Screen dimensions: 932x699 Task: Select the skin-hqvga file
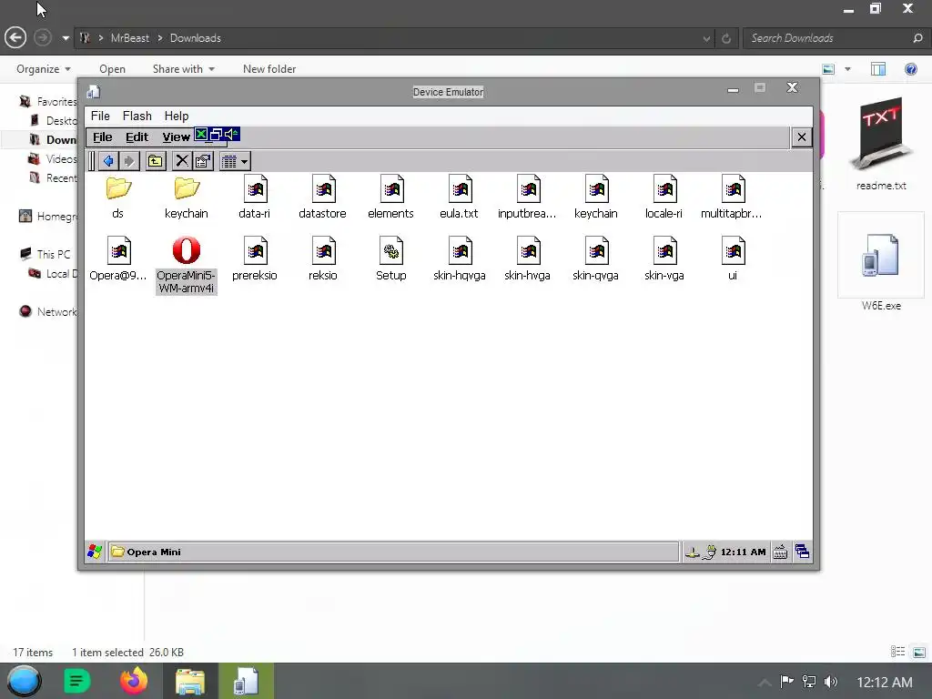(x=460, y=259)
